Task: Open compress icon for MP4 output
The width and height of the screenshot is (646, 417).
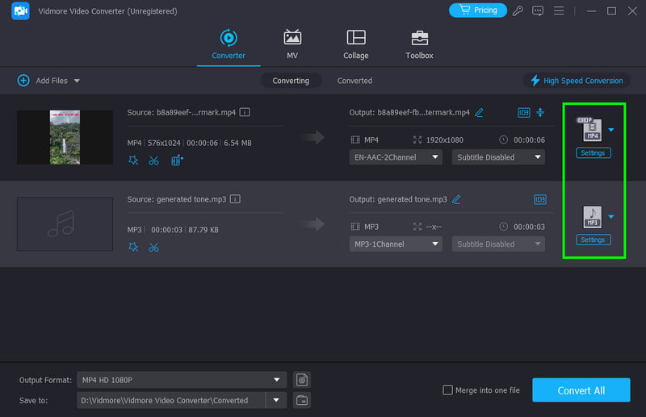Action: (540, 112)
